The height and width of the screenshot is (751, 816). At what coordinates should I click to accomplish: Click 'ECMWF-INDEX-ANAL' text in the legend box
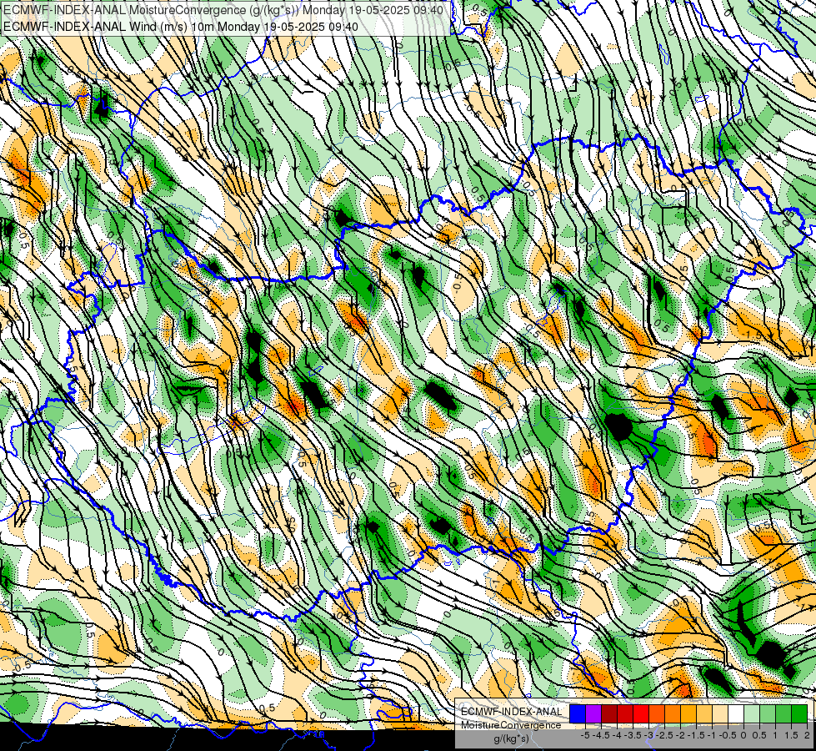pos(512,712)
